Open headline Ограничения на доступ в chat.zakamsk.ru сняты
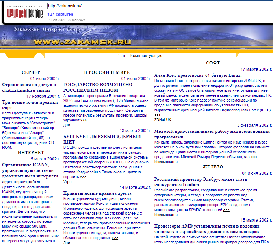Screen dimensions: 273x244 coord(29,88)
